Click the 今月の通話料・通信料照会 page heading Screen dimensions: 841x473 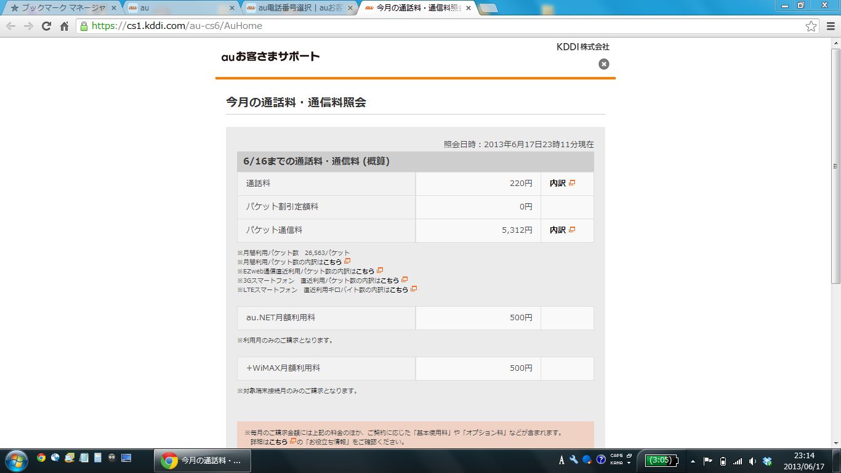pos(296,102)
